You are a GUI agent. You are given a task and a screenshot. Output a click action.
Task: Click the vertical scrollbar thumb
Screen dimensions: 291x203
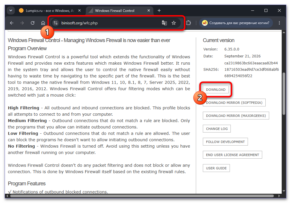284,94
